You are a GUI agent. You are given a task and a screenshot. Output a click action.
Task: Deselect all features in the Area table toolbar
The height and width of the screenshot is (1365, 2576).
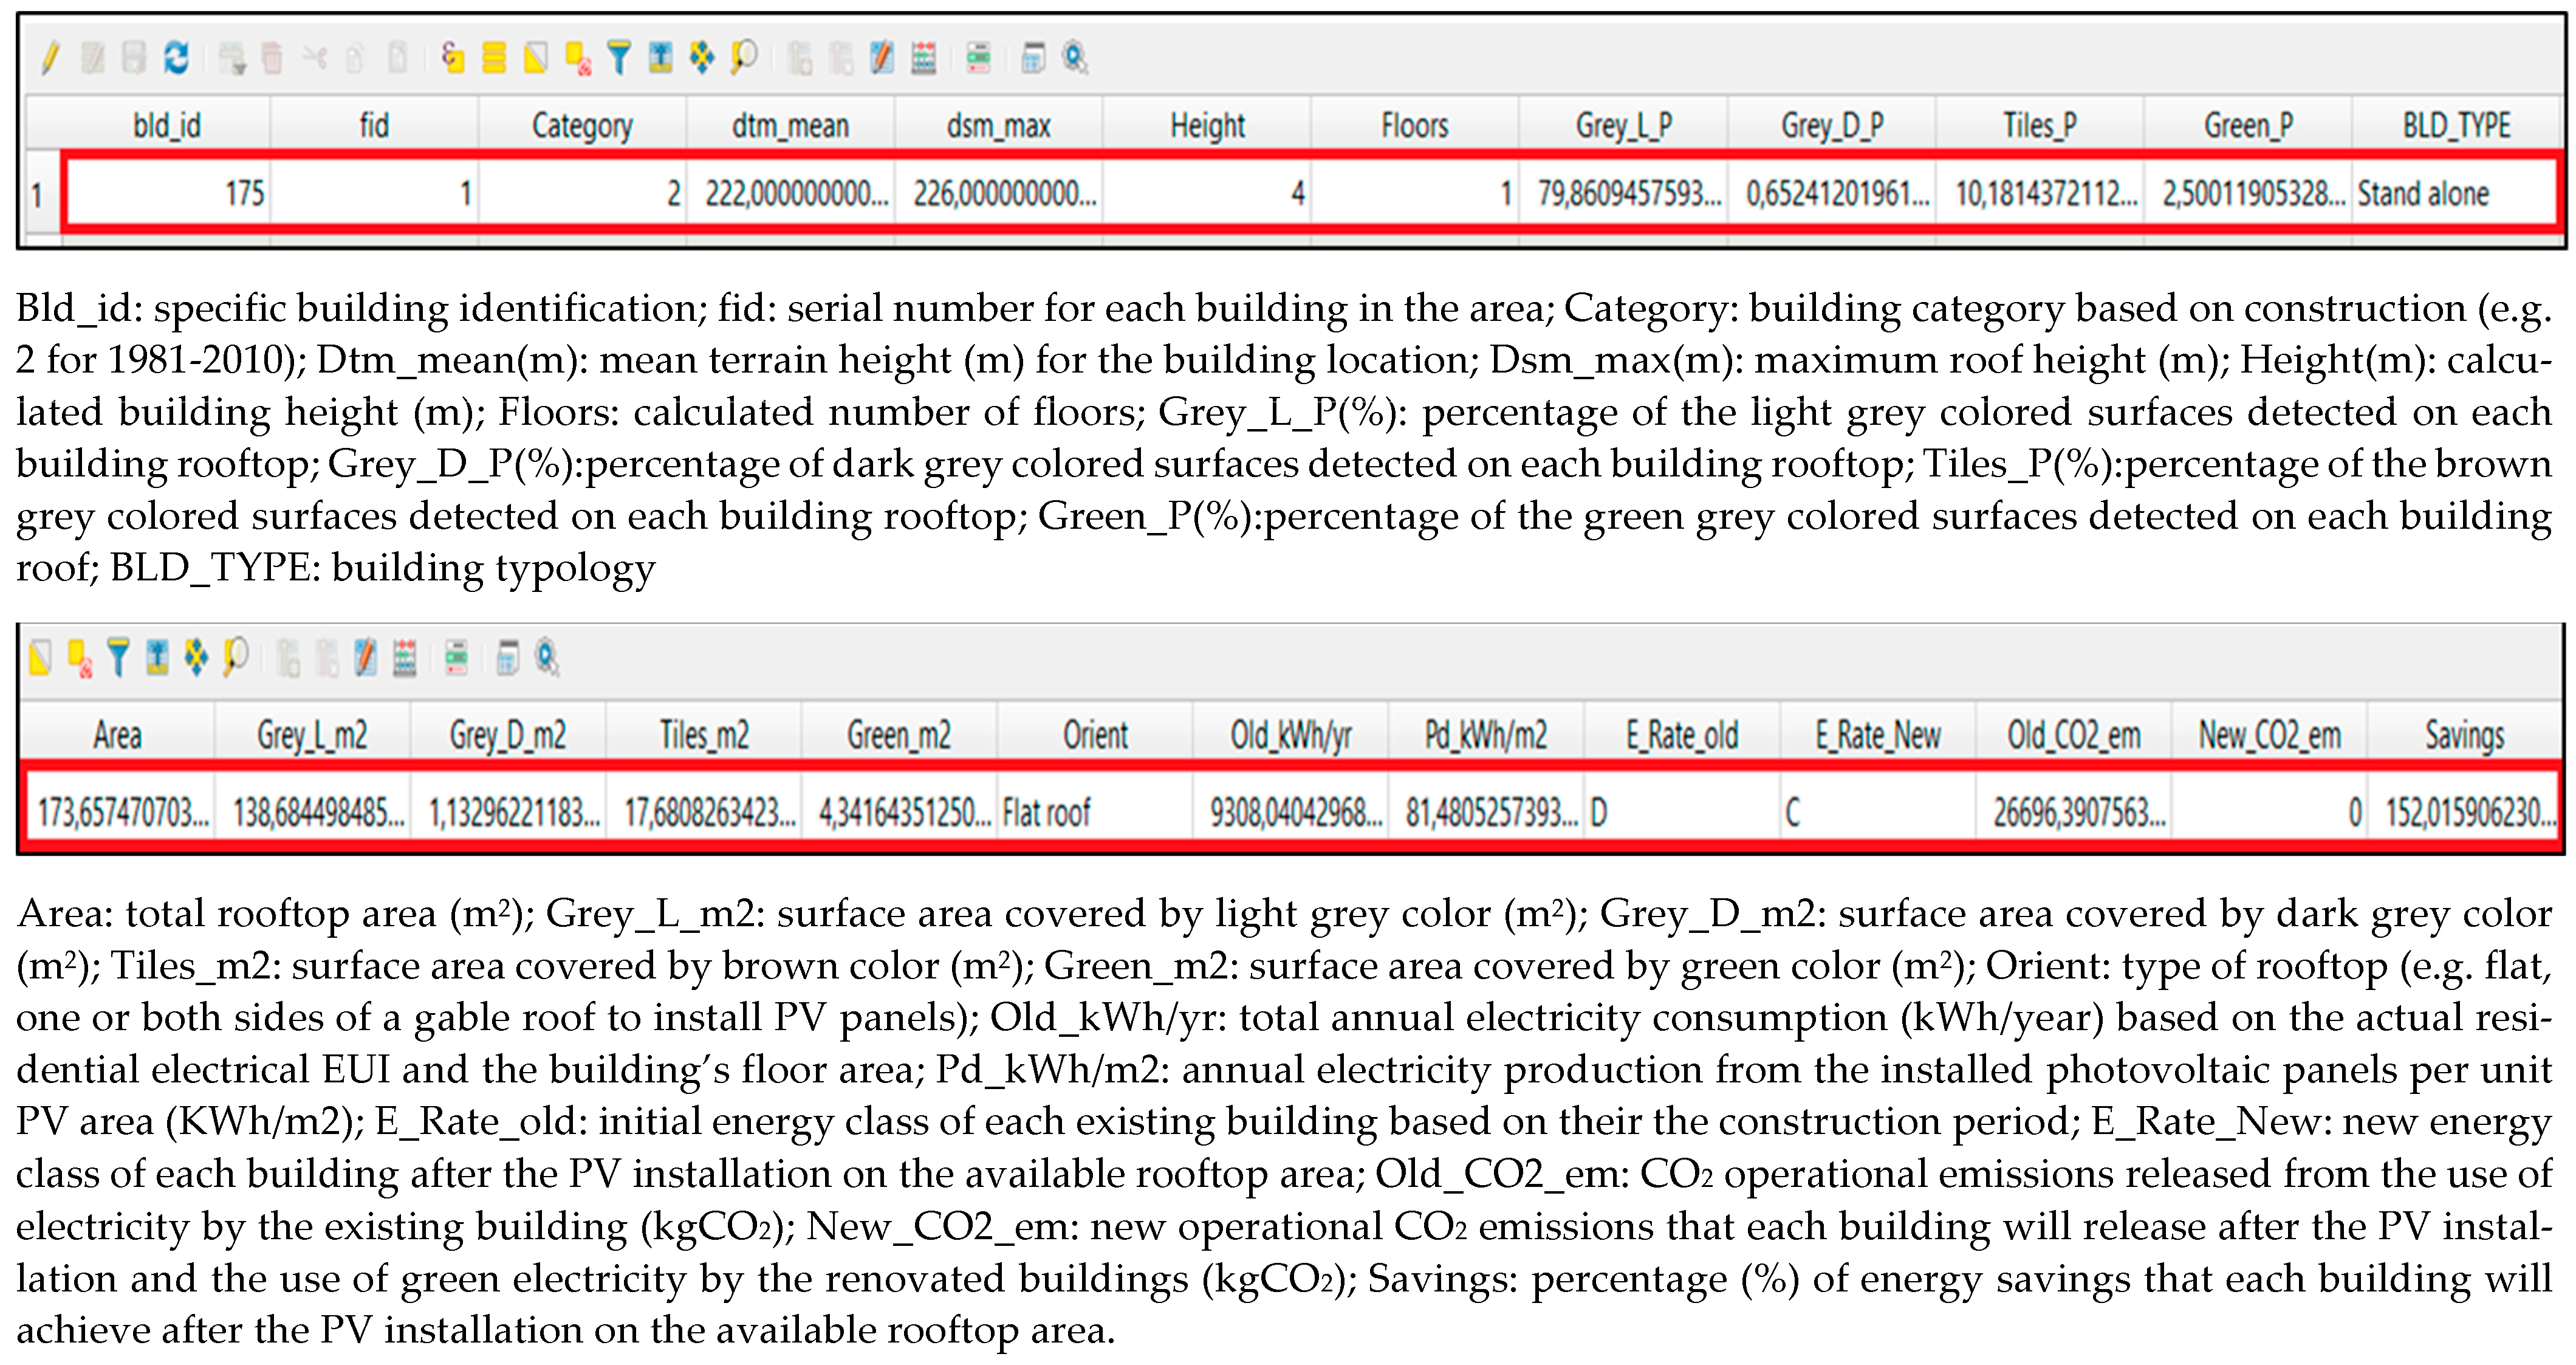click(x=80, y=658)
